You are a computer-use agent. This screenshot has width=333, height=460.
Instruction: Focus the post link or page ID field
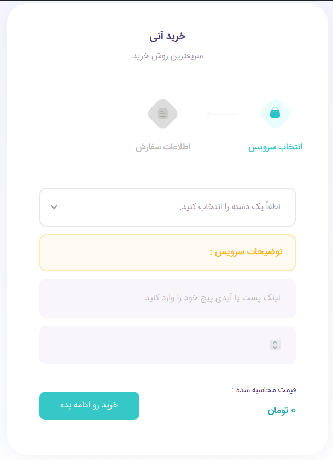coord(167,298)
